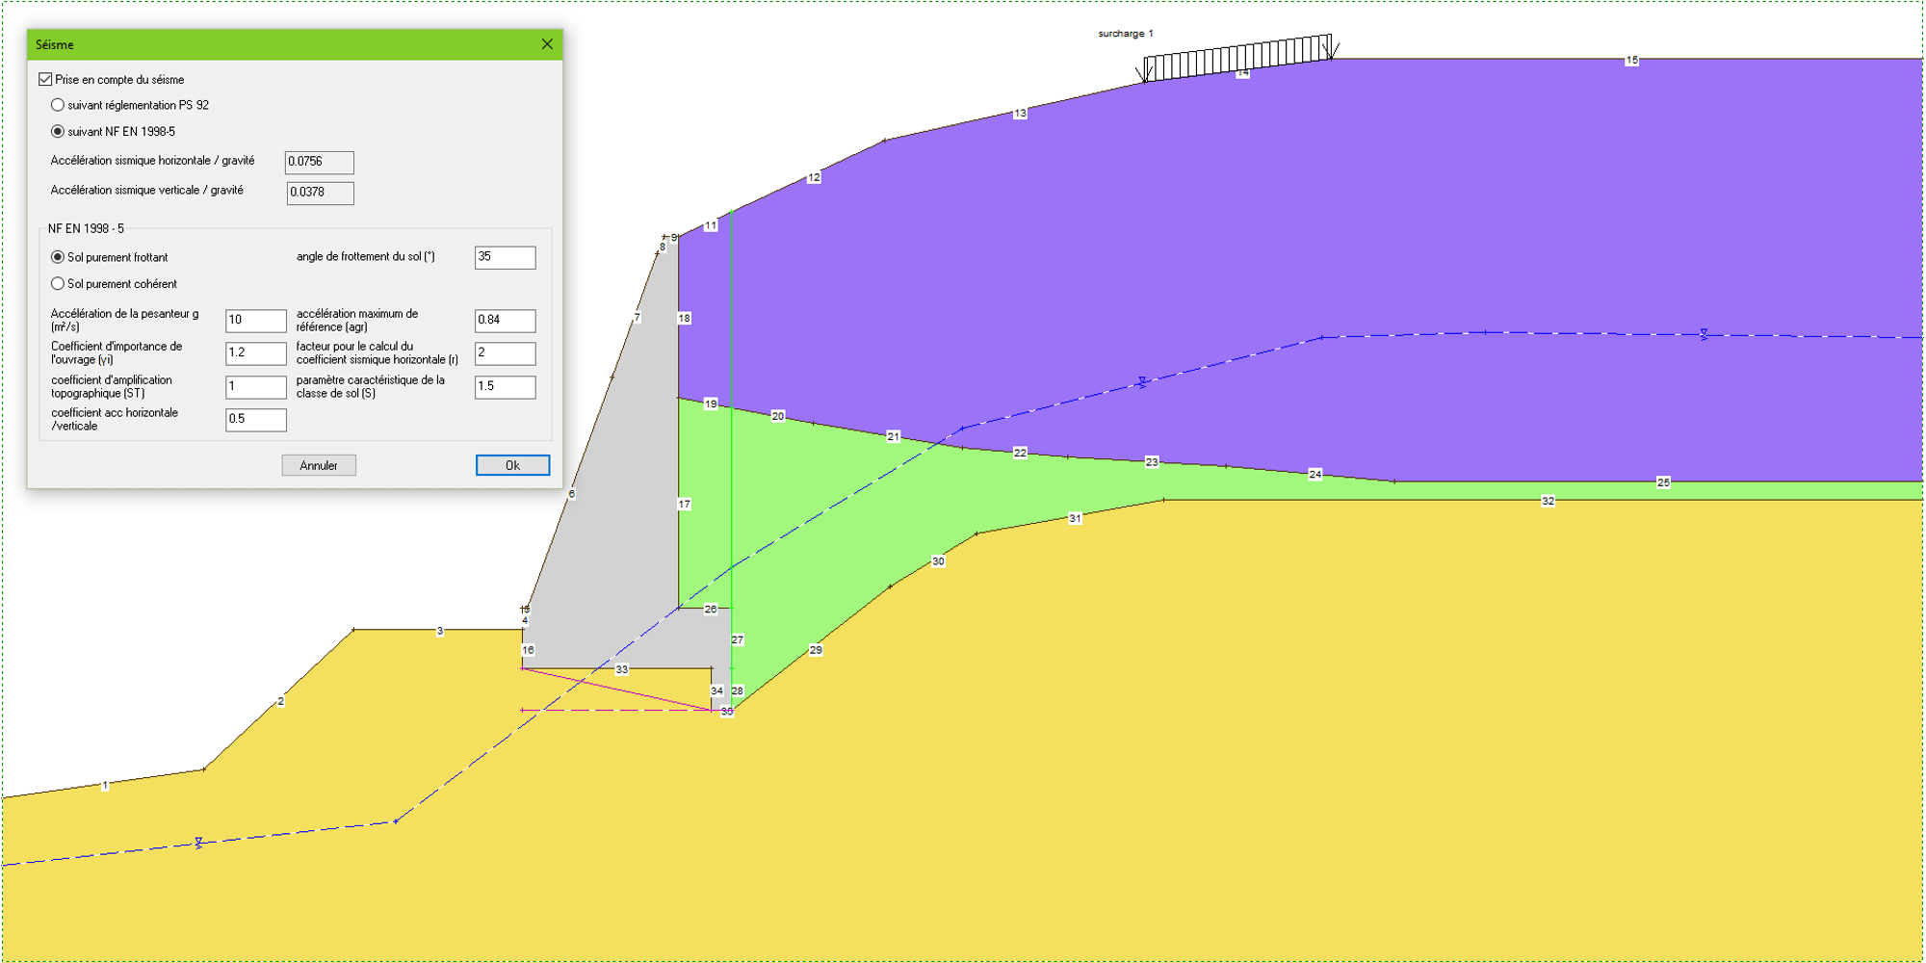Viewport: 1926px width, 963px height.
Task: Choose 'Sol purement frottant' option
Action: pos(58,257)
